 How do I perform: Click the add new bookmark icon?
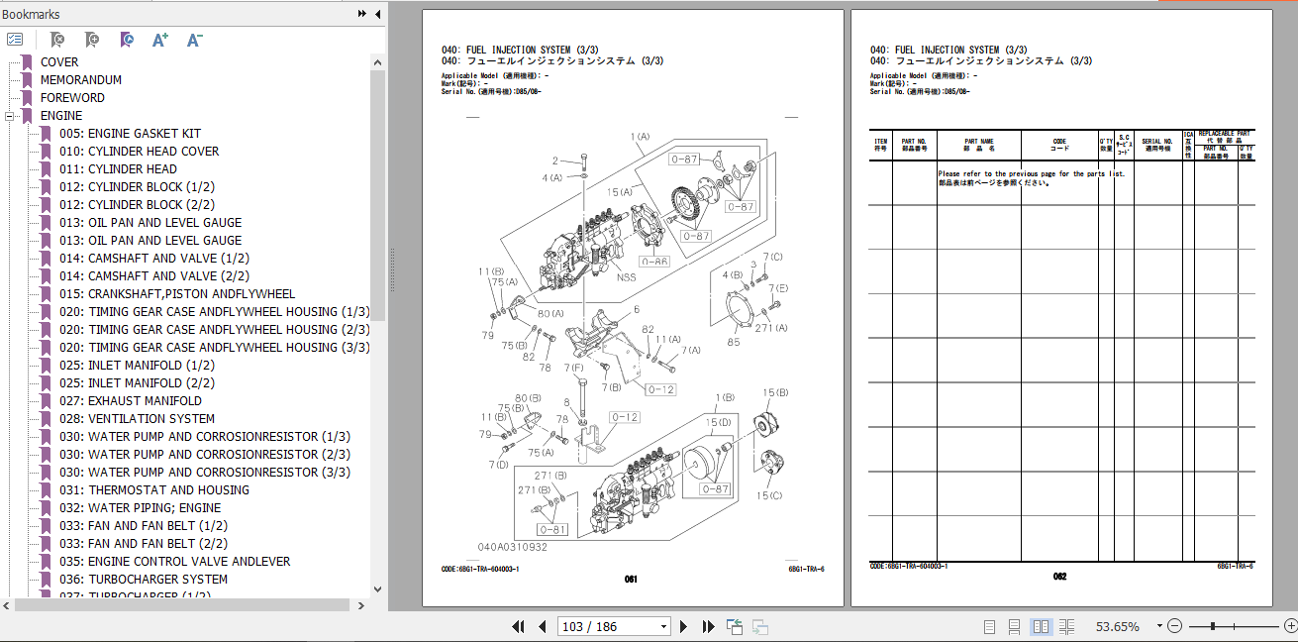tap(92, 40)
